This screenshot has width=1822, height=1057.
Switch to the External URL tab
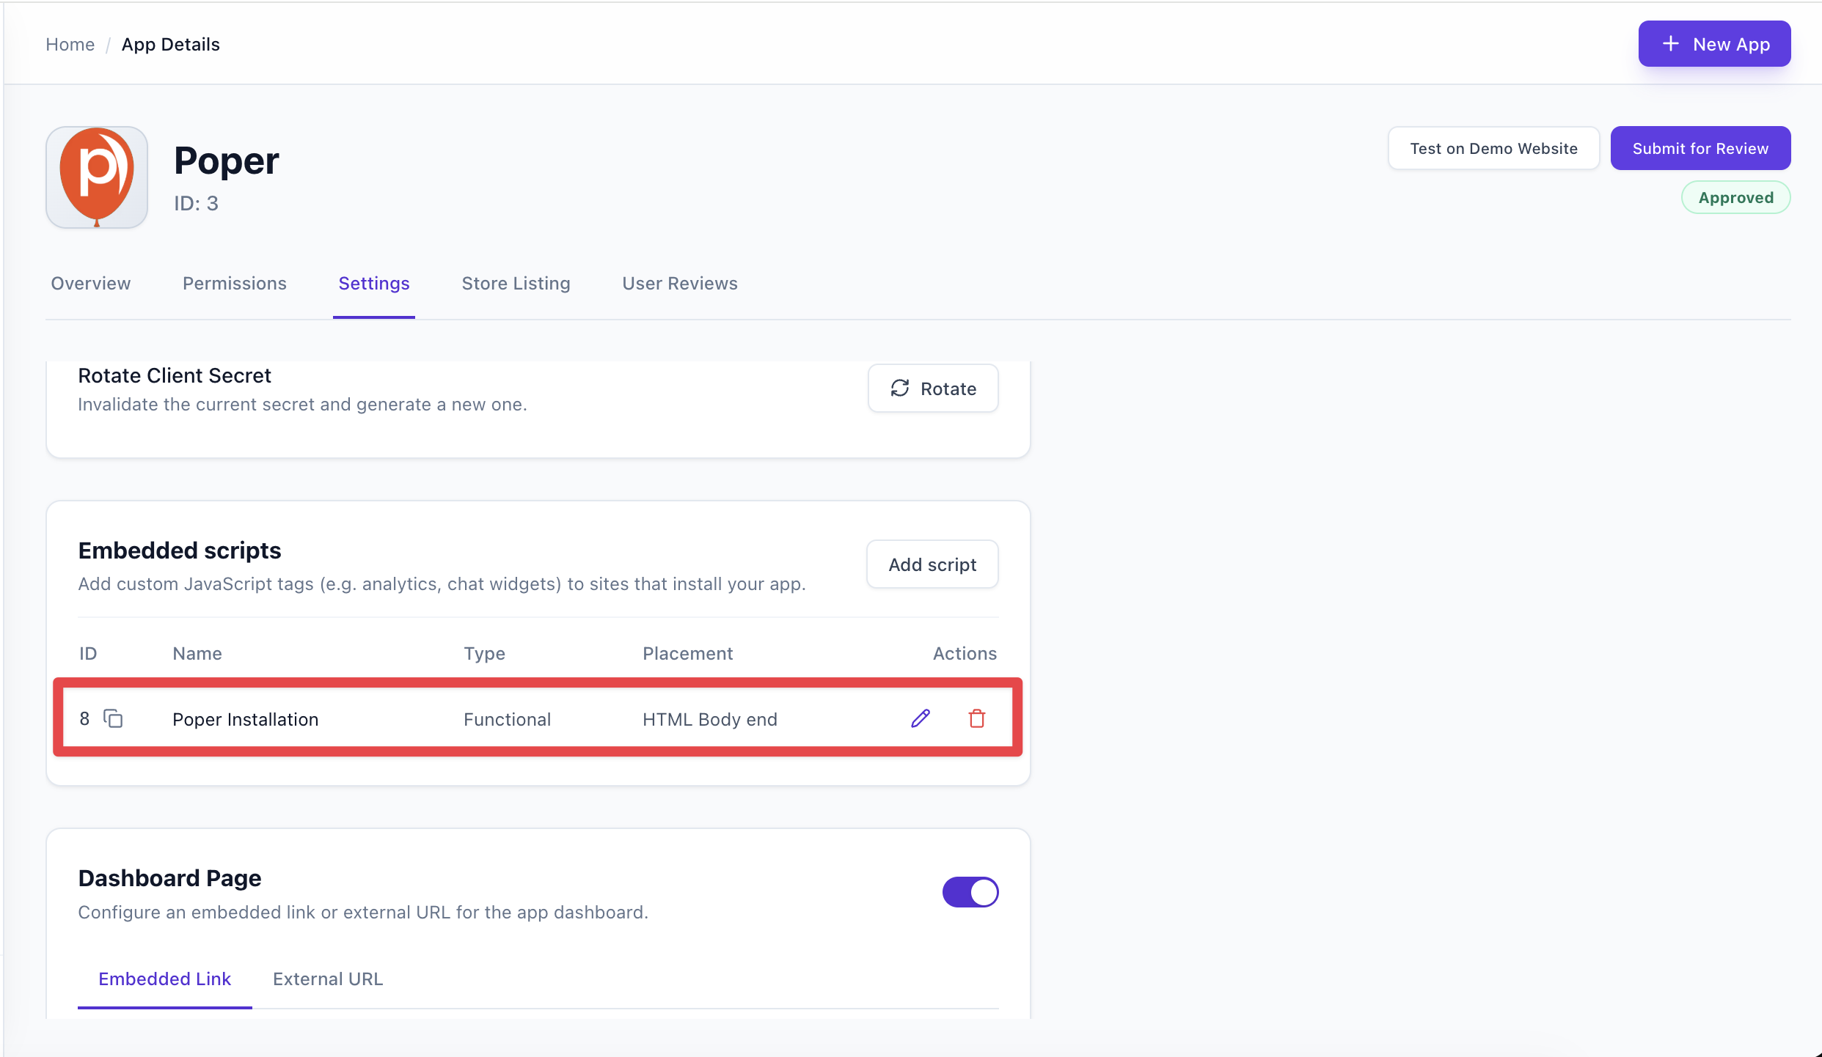tap(327, 979)
